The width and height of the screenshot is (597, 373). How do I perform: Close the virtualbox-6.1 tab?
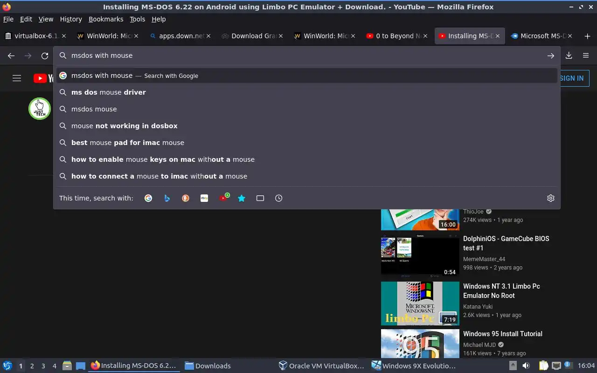click(x=64, y=36)
